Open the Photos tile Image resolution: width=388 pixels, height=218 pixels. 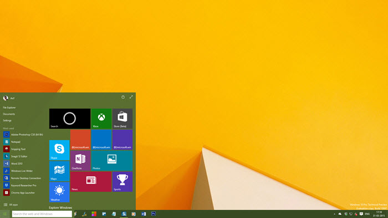pos(112,160)
